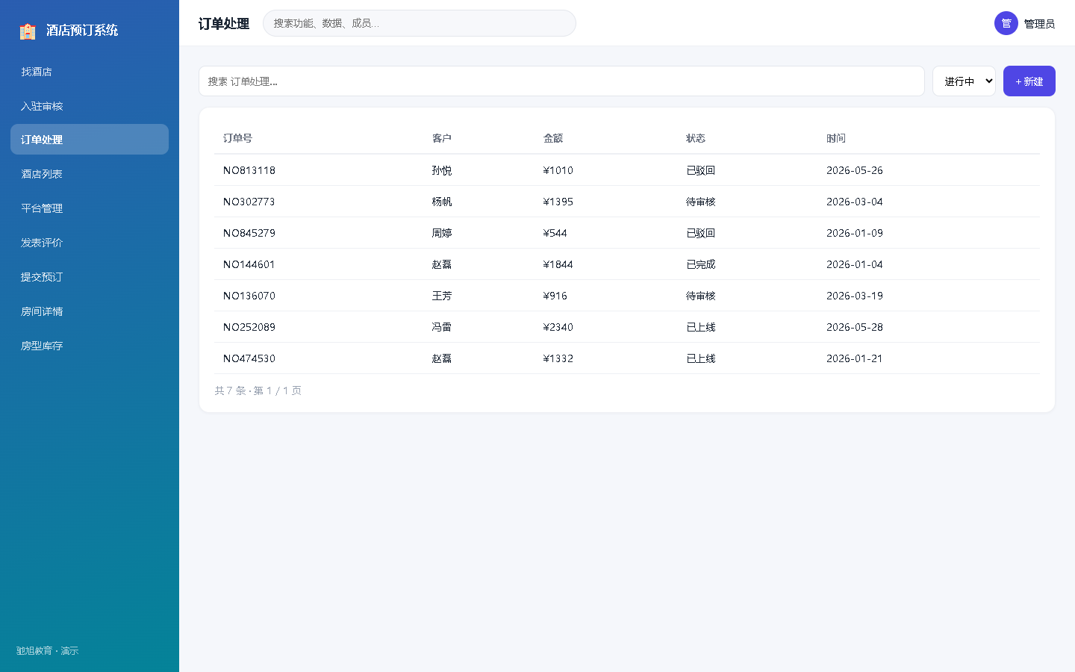This screenshot has width=1075, height=672.
Task: Open 提交预订 from sidebar
Action: [x=90, y=277]
